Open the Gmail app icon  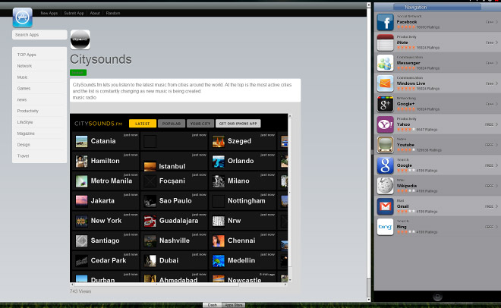click(x=385, y=206)
